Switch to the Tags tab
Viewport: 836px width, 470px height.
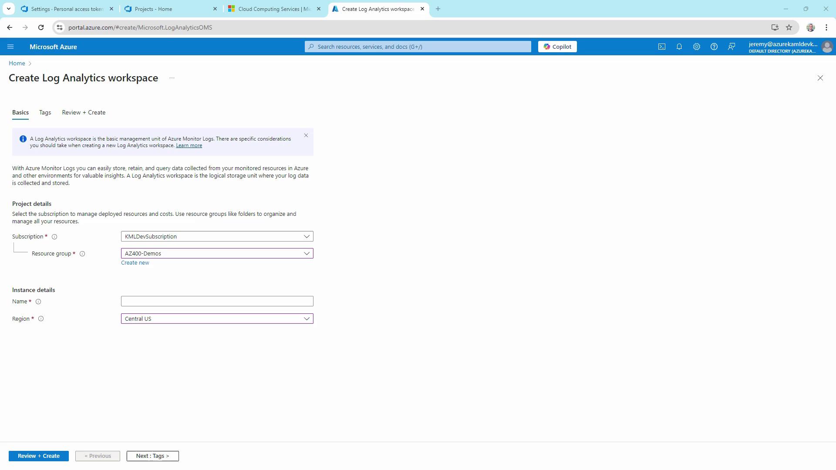(45, 112)
